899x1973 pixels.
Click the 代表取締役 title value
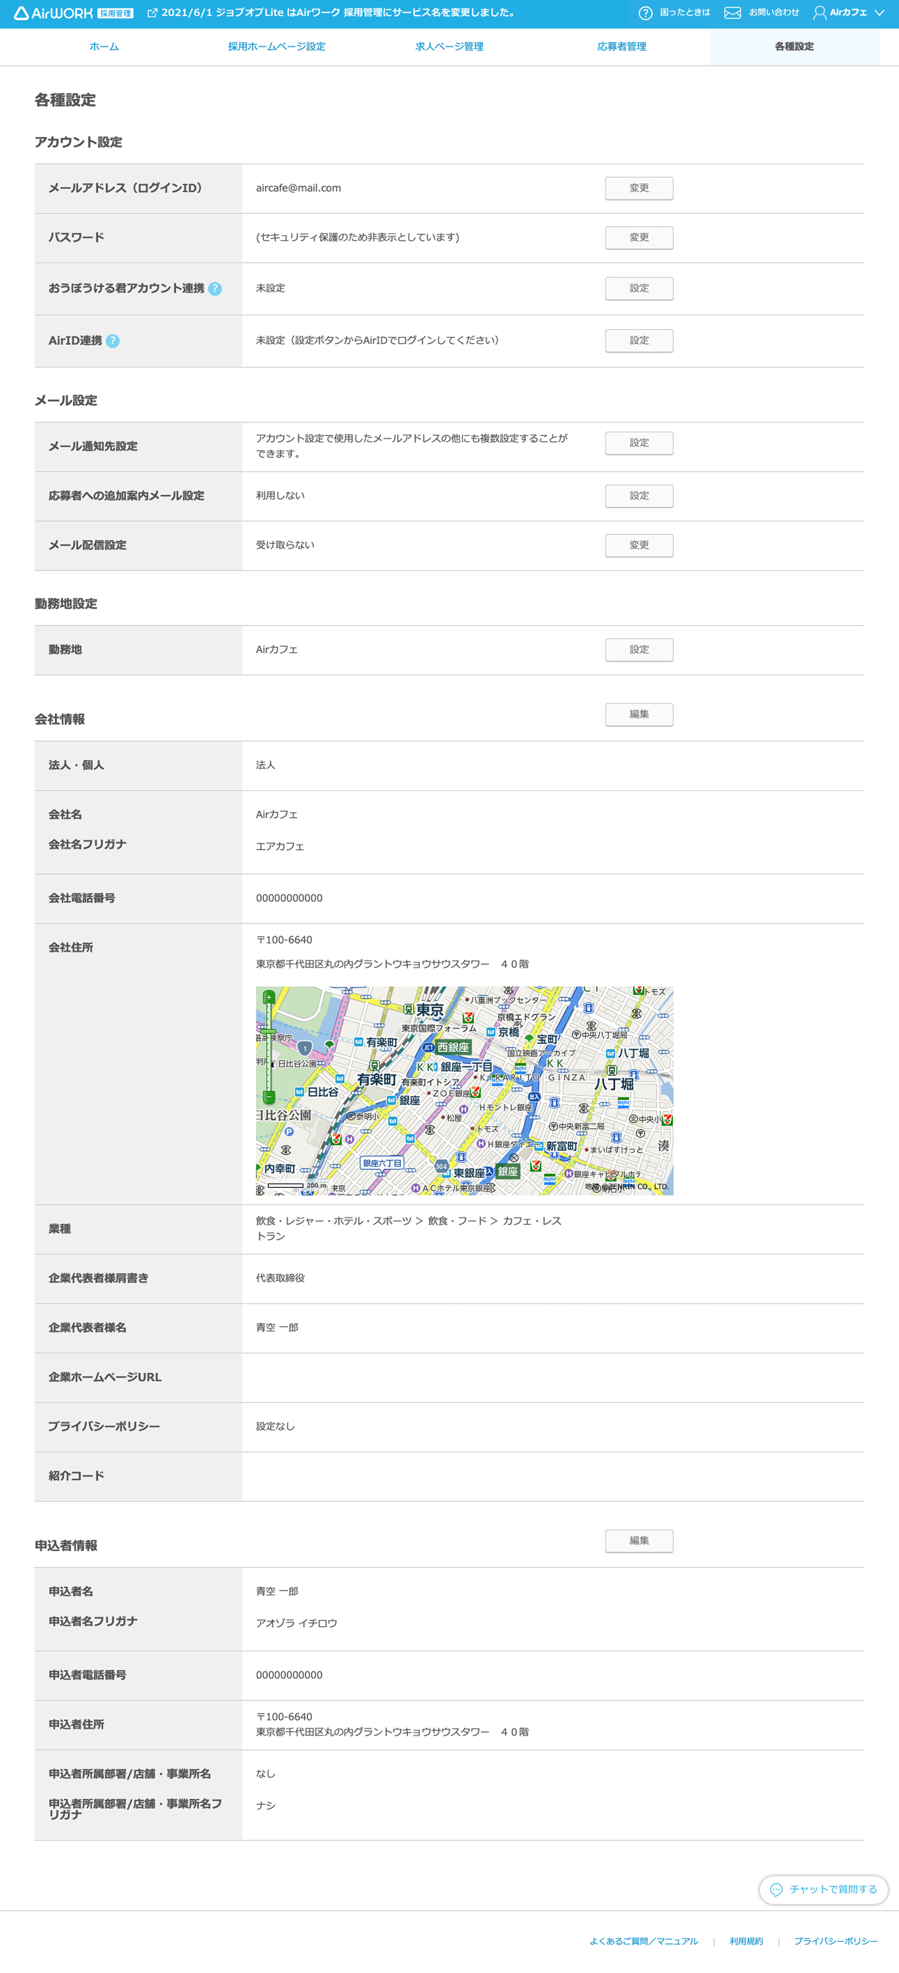[x=280, y=1278]
